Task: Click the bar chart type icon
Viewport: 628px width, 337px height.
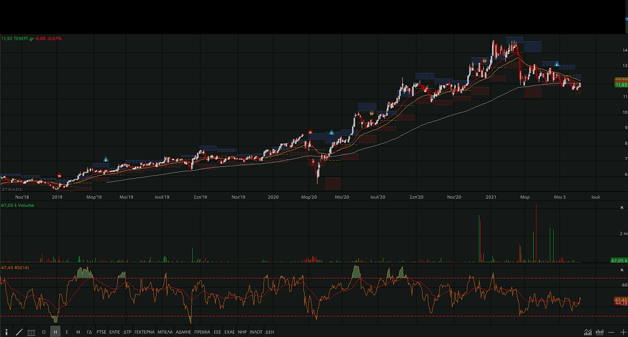Action: pyautogui.click(x=600, y=332)
